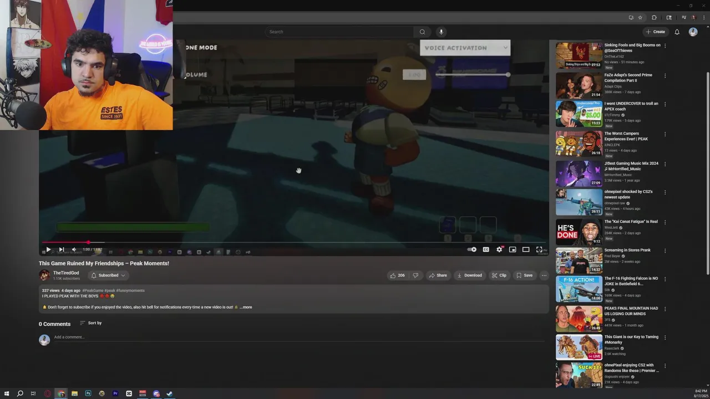
Task: Open TheTiredGod channel name link
Action: coord(66,273)
